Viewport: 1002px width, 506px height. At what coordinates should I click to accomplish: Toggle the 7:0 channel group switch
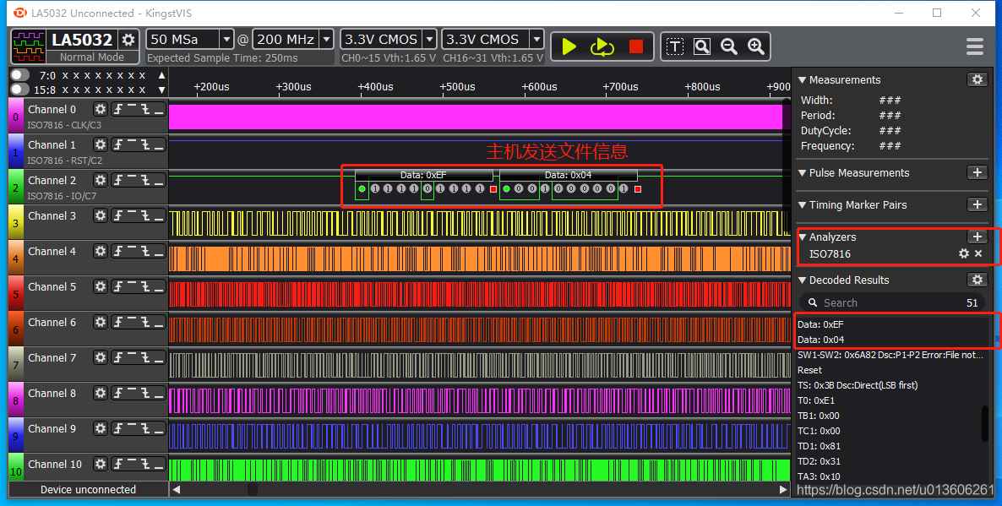tap(19, 74)
